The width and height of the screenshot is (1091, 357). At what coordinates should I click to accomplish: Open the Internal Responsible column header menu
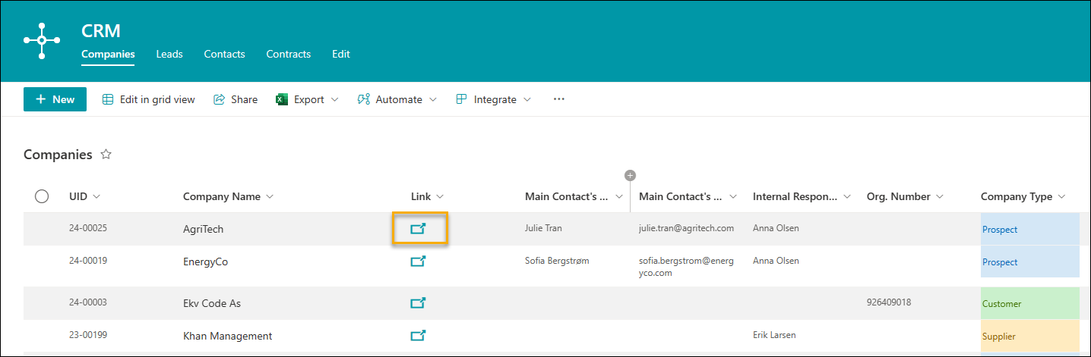802,196
